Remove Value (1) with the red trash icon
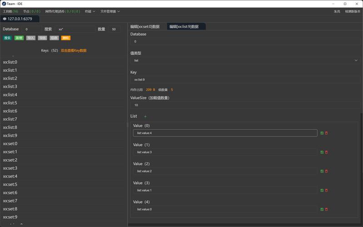363x227 pixels. [x=326, y=152]
